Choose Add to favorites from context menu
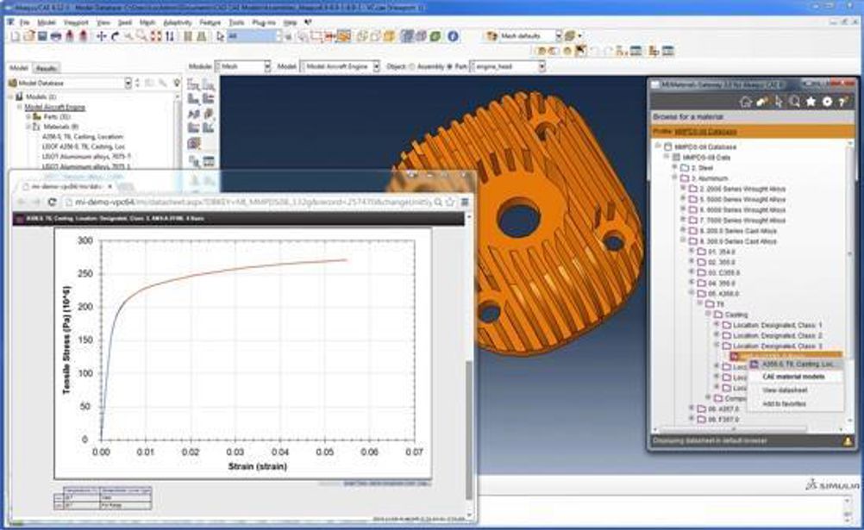Screen dimensions: 864x530 (784, 404)
